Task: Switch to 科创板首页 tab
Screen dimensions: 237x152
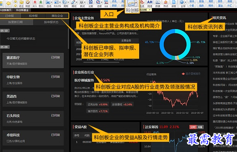Action: point(6,10)
